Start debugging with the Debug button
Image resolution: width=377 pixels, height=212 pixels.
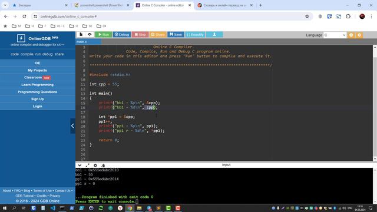(x=122, y=35)
